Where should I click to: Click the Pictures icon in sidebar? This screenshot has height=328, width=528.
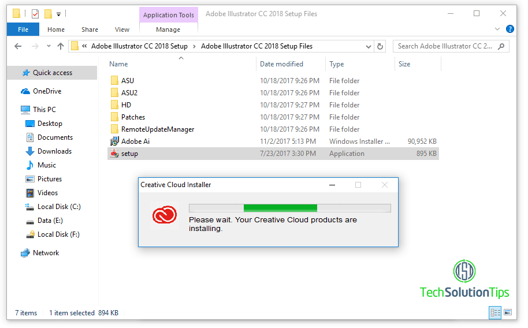(x=30, y=179)
